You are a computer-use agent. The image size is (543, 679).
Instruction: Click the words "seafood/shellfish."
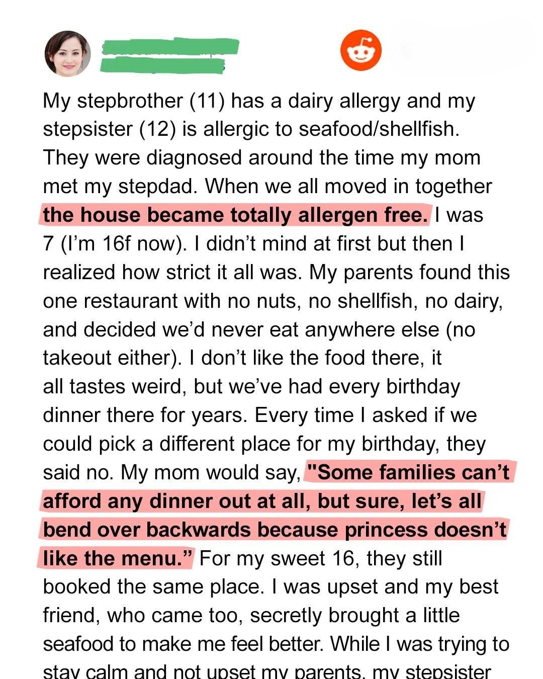(379, 129)
